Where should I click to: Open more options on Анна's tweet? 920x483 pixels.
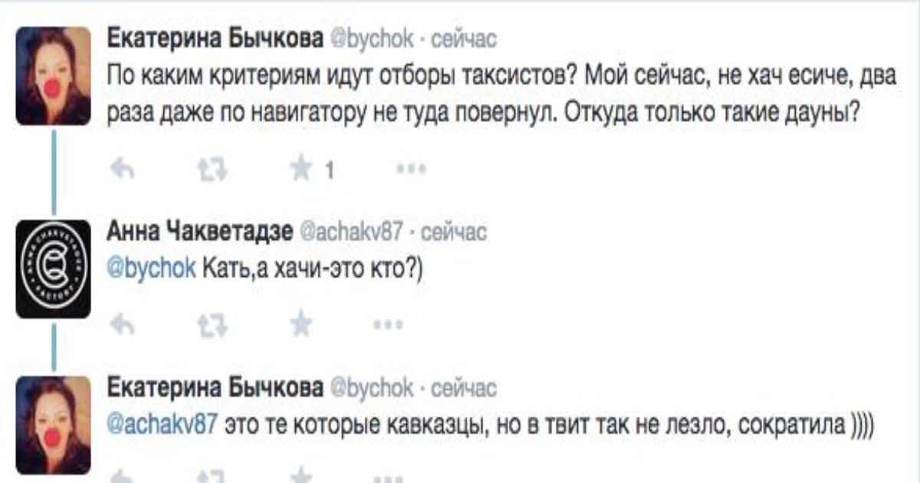(x=388, y=325)
